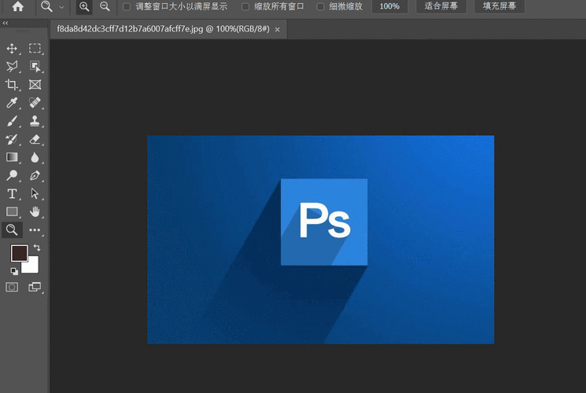Click the 适合屏幕 button
The image size is (586, 393).
pos(441,6)
